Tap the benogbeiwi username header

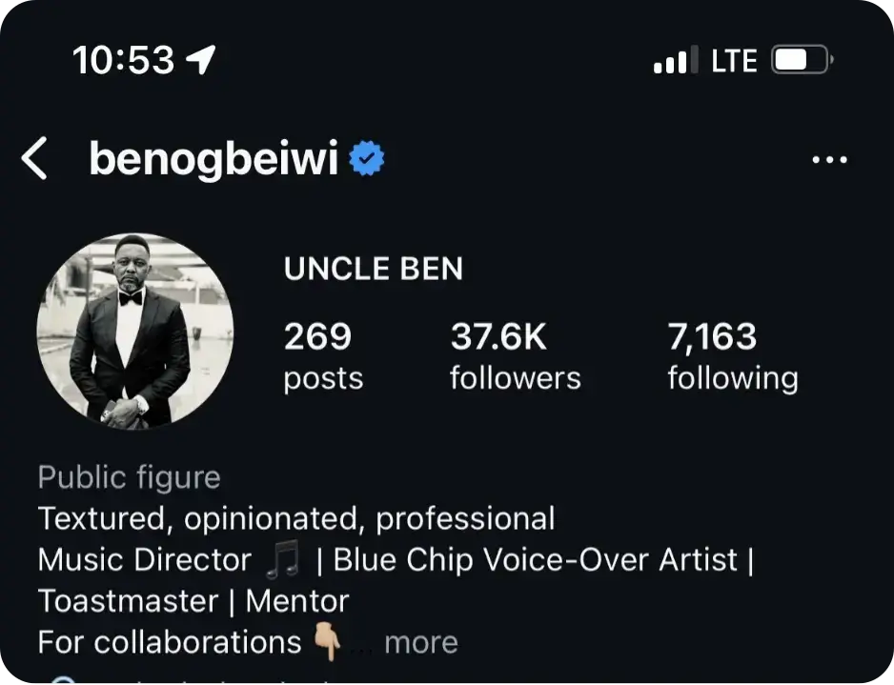[213, 159]
